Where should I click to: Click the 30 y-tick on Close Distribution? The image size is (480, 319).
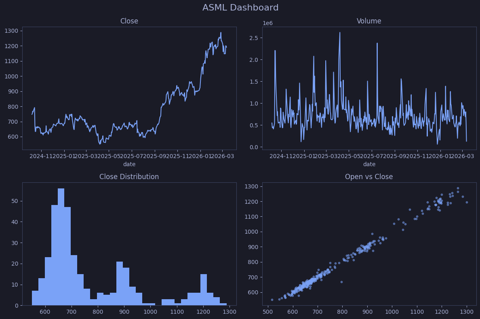[x=15, y=243]
